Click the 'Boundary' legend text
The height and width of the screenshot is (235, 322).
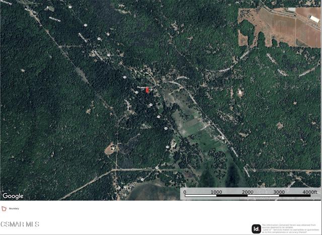click(14, 208)
